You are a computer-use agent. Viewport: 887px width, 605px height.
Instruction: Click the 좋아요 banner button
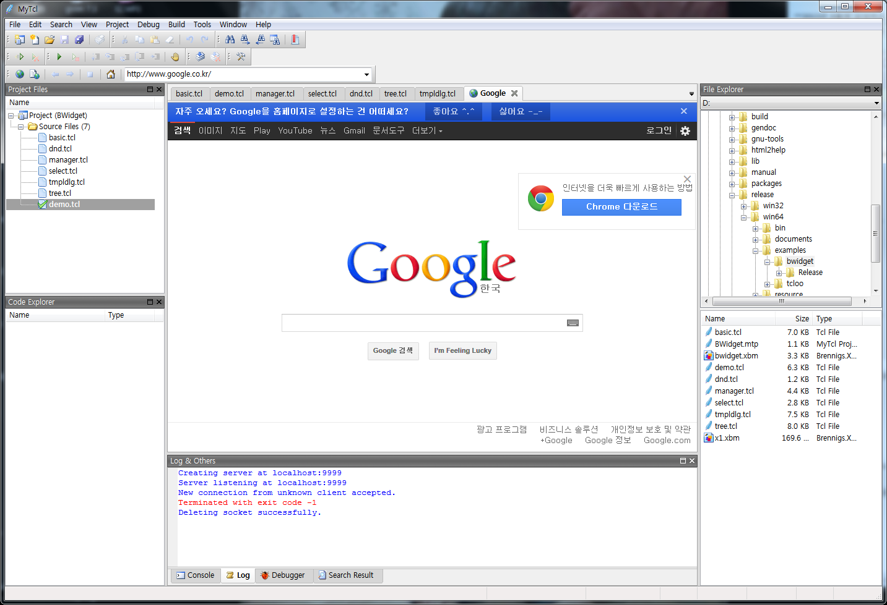point(454,111)
